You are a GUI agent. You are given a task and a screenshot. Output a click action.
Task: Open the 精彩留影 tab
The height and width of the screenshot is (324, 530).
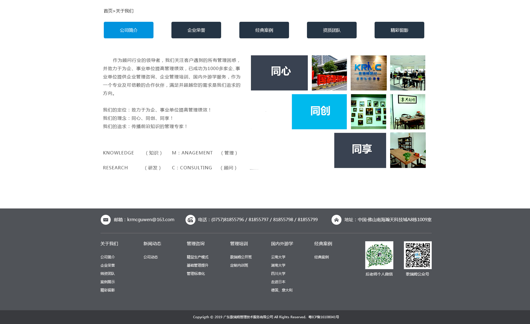click(399, 30)
